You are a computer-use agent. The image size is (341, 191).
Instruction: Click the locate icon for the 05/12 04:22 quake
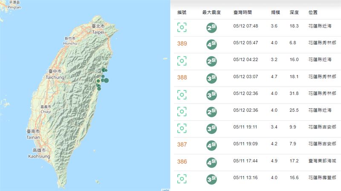point(182,61)
